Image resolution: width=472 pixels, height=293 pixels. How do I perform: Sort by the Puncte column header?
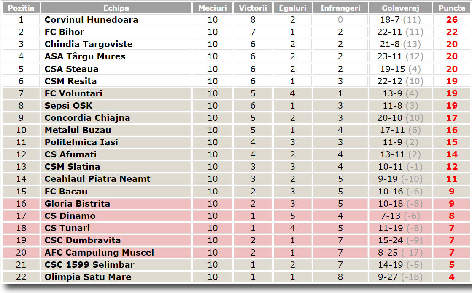tap(452, 8)
